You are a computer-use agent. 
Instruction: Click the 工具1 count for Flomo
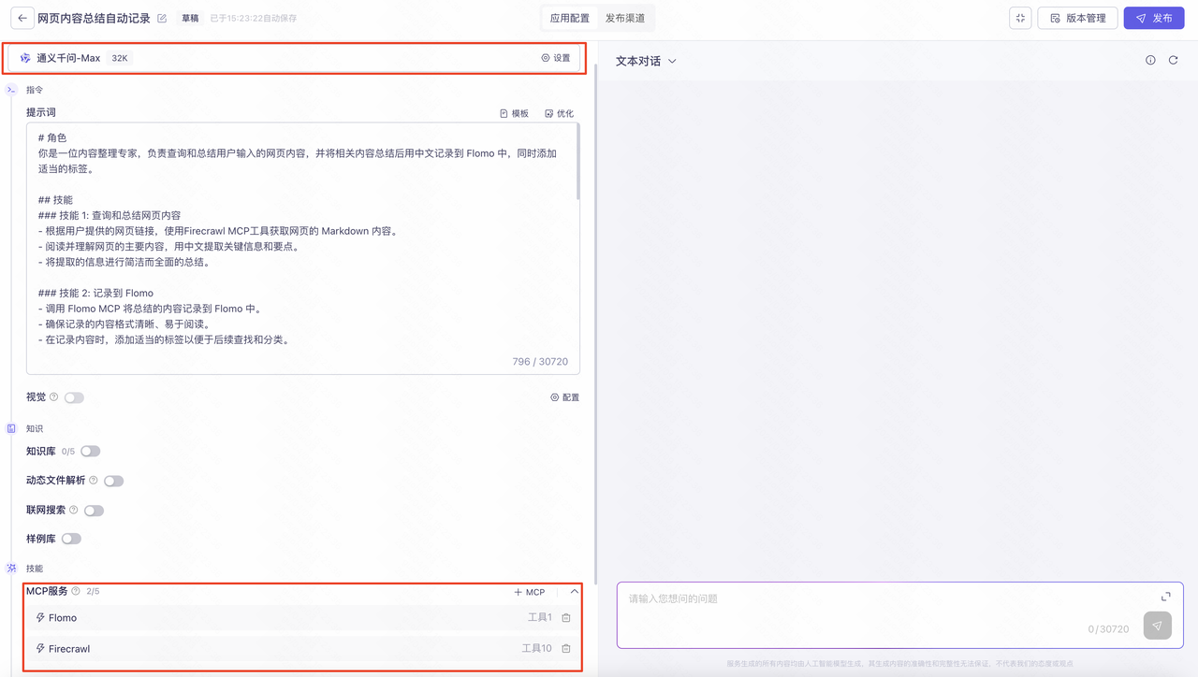(540, 617)
